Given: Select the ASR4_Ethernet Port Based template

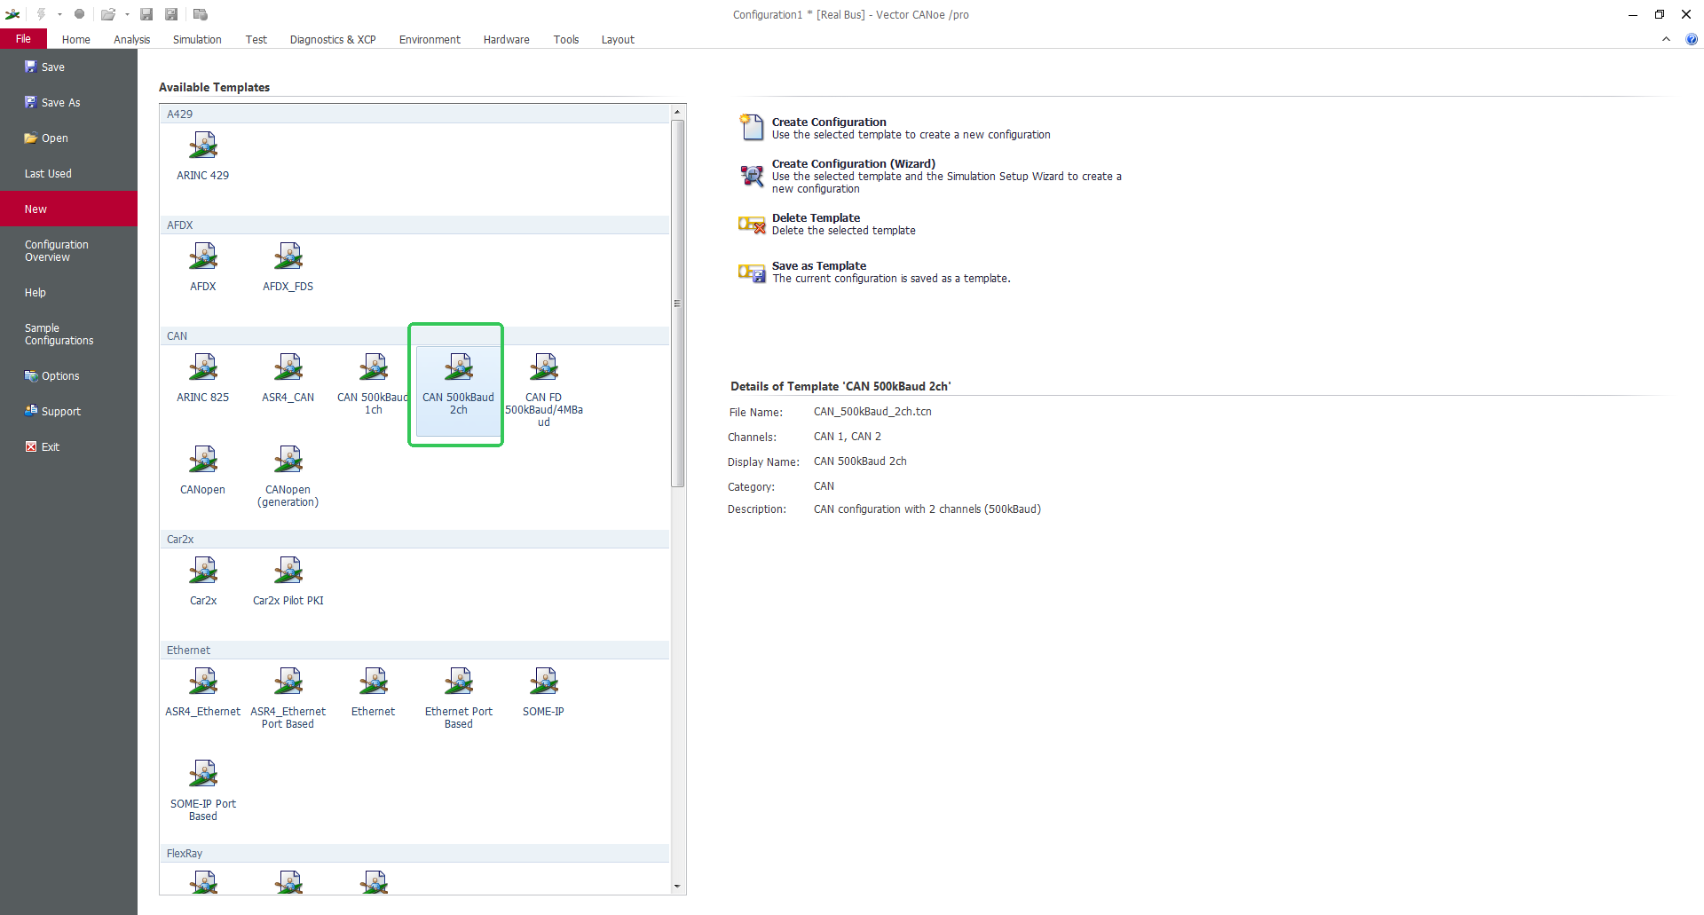Looking at the screenshot, I should tap(288, 699).
